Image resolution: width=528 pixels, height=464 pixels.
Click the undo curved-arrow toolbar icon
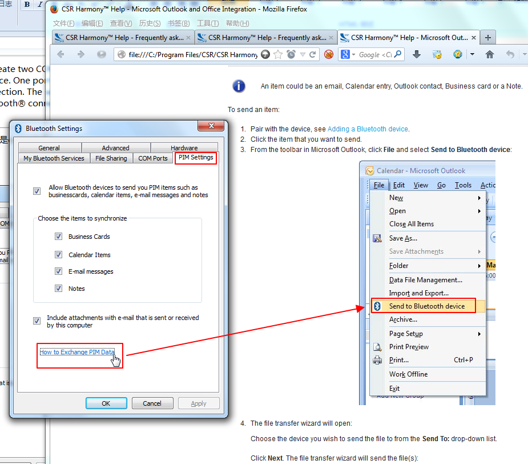coord(510,54)
